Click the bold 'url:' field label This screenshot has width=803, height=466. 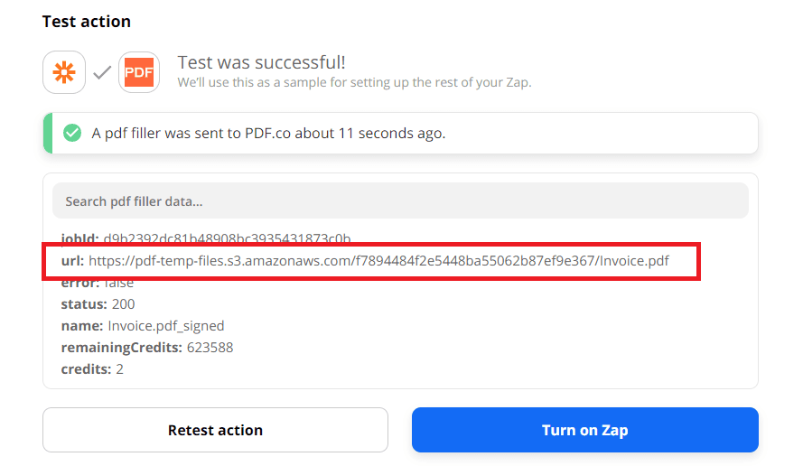[x=73, y=261]
